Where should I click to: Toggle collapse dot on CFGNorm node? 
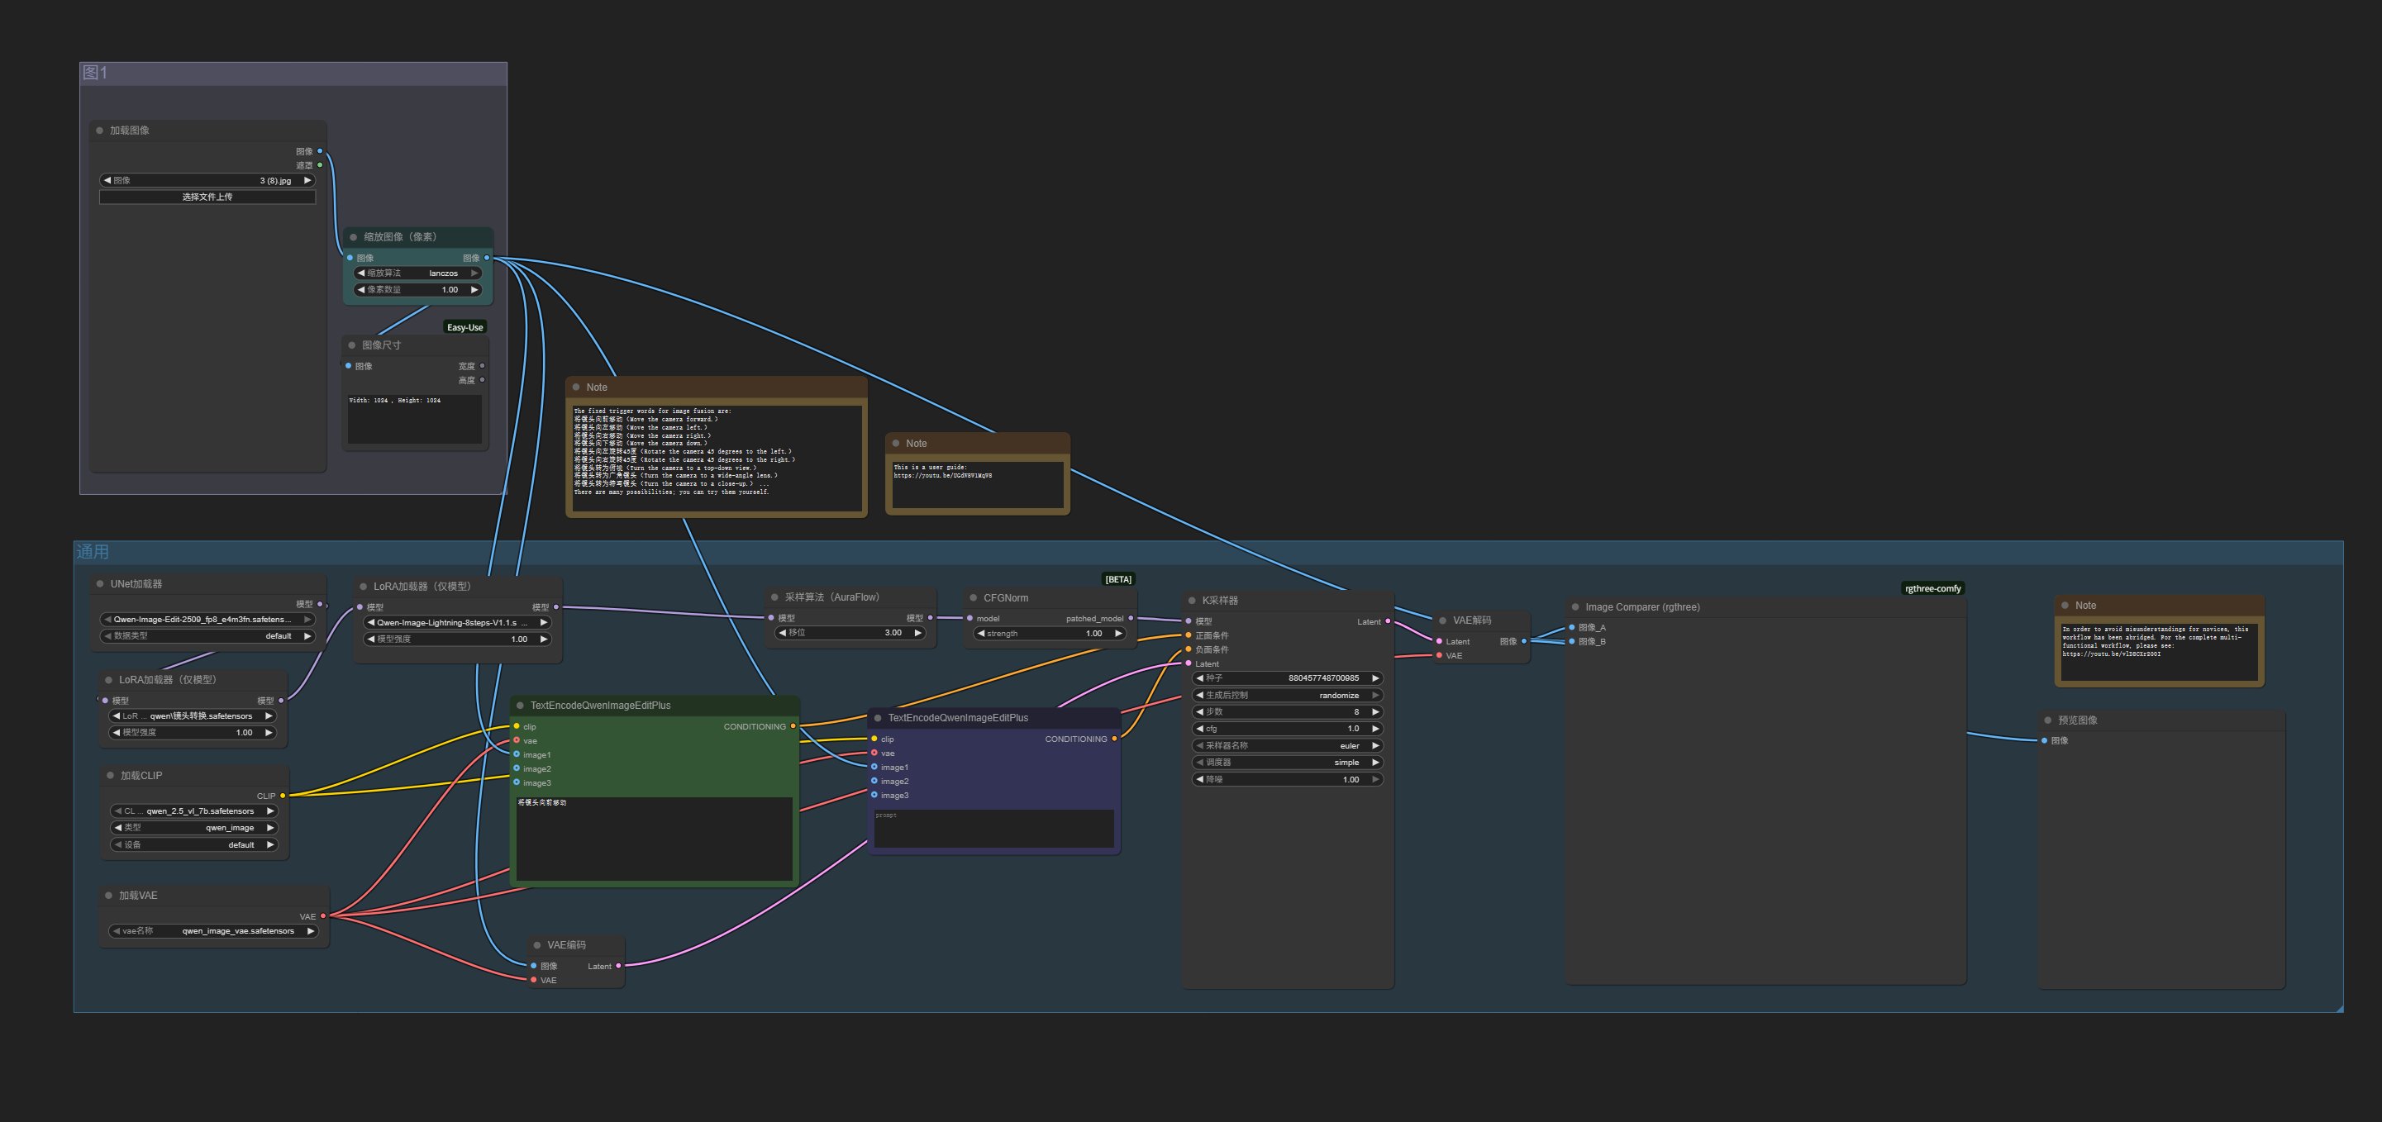973,598
